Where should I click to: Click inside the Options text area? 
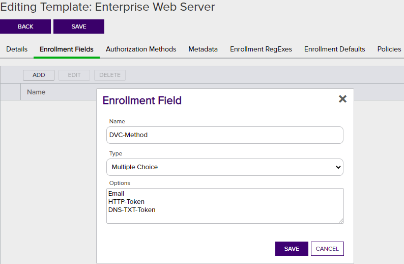point(225,206)
